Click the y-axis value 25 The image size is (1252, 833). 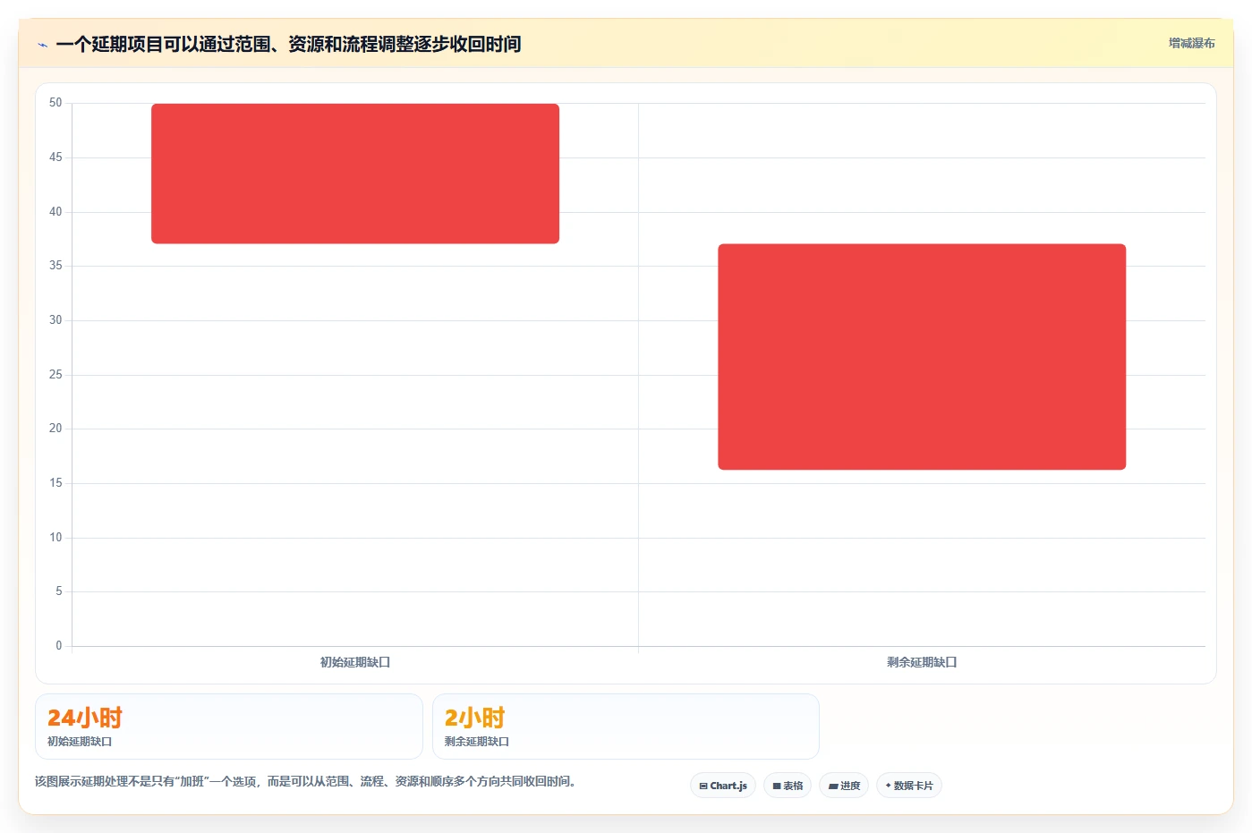[55, 375]
